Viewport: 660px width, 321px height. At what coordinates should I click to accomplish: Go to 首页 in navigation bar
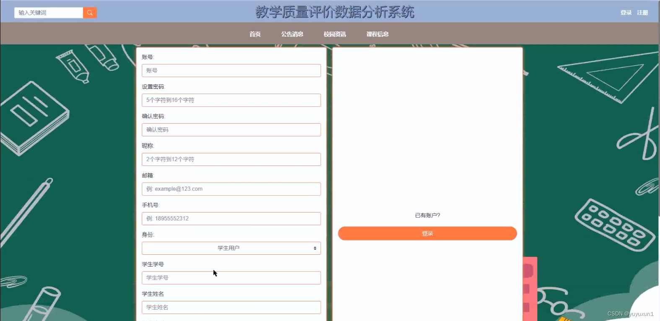tap(255, 34)
